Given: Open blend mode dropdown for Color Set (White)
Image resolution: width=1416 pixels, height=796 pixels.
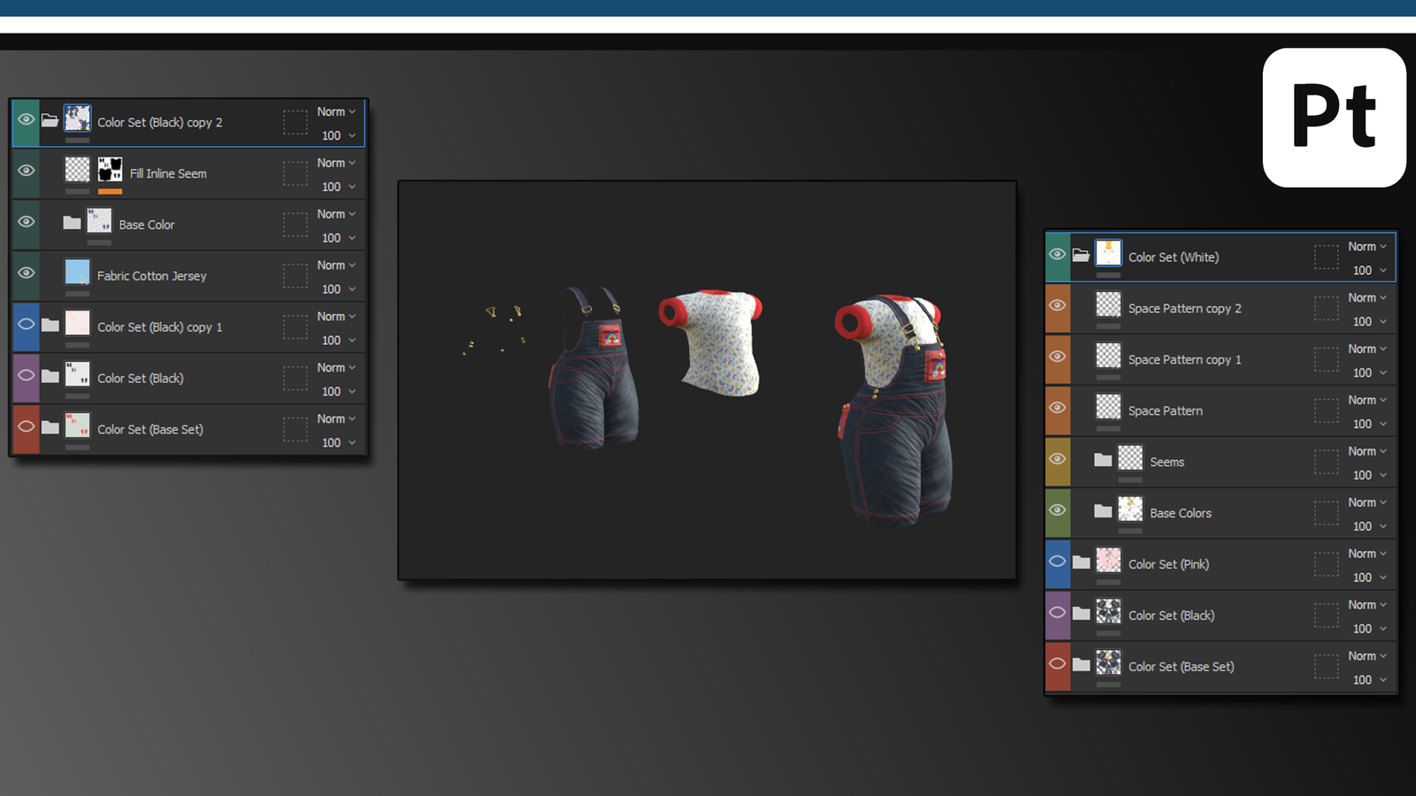Looking at the screenshot, I should tap(1367, 247).
